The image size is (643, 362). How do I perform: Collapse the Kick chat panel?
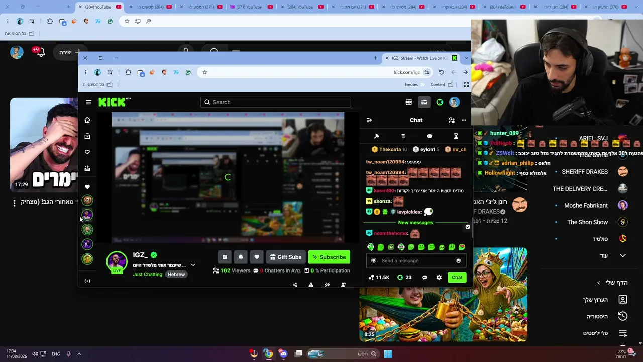(x=369, y=120)
